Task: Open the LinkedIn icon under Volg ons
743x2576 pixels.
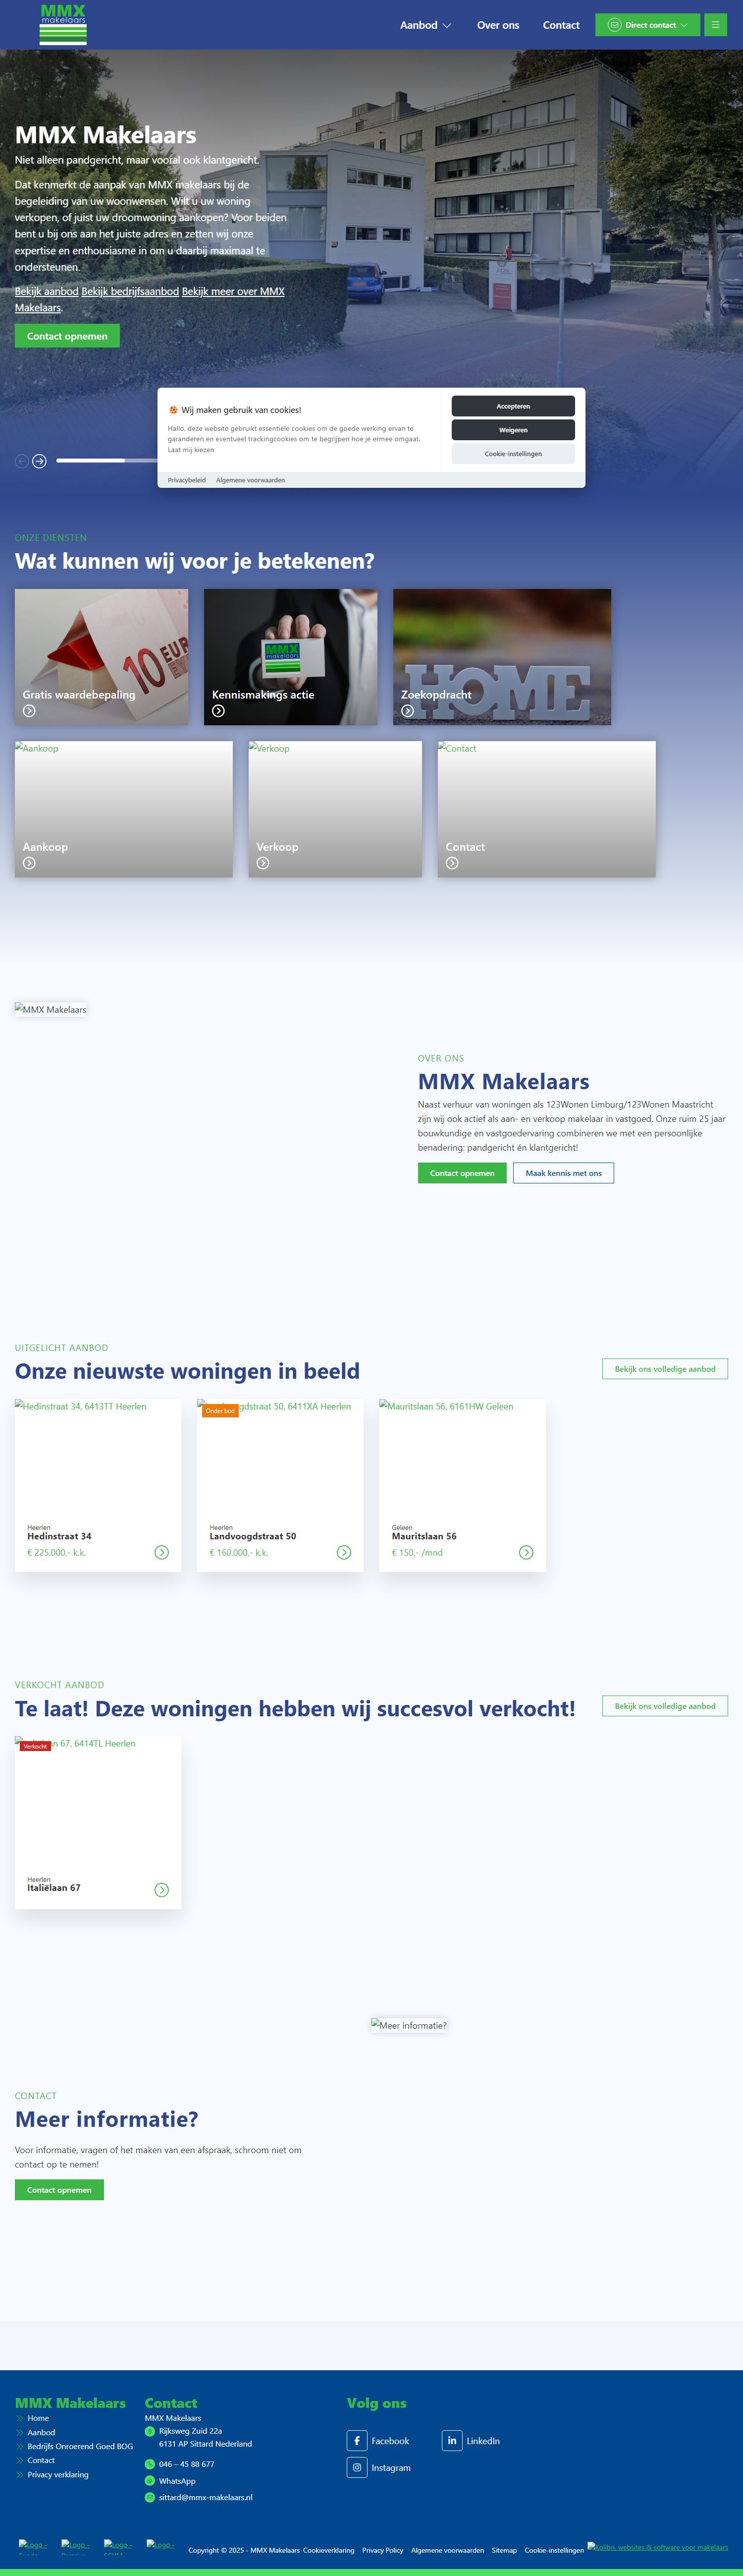Action: click(x=452, y=2441)
